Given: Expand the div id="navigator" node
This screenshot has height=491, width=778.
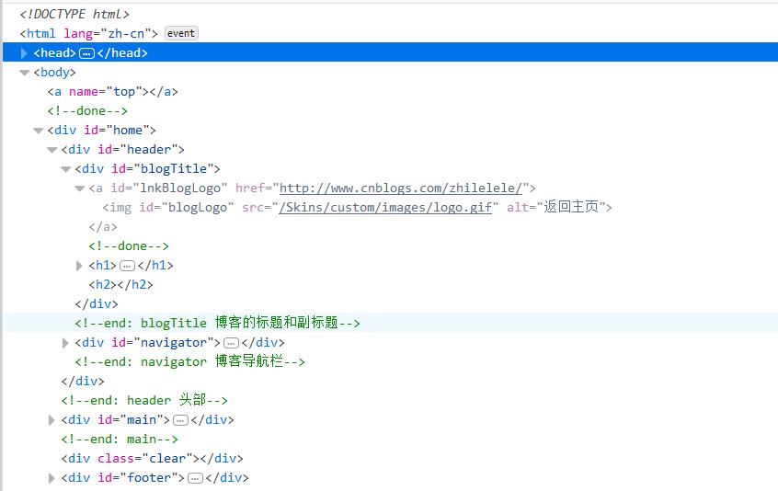Looking at the screenshot, I should click(x=65, y=343).
